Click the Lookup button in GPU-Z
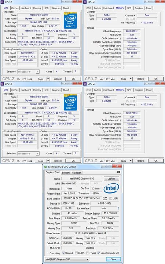This screenshot has width=165, height=264. point(111,179)
